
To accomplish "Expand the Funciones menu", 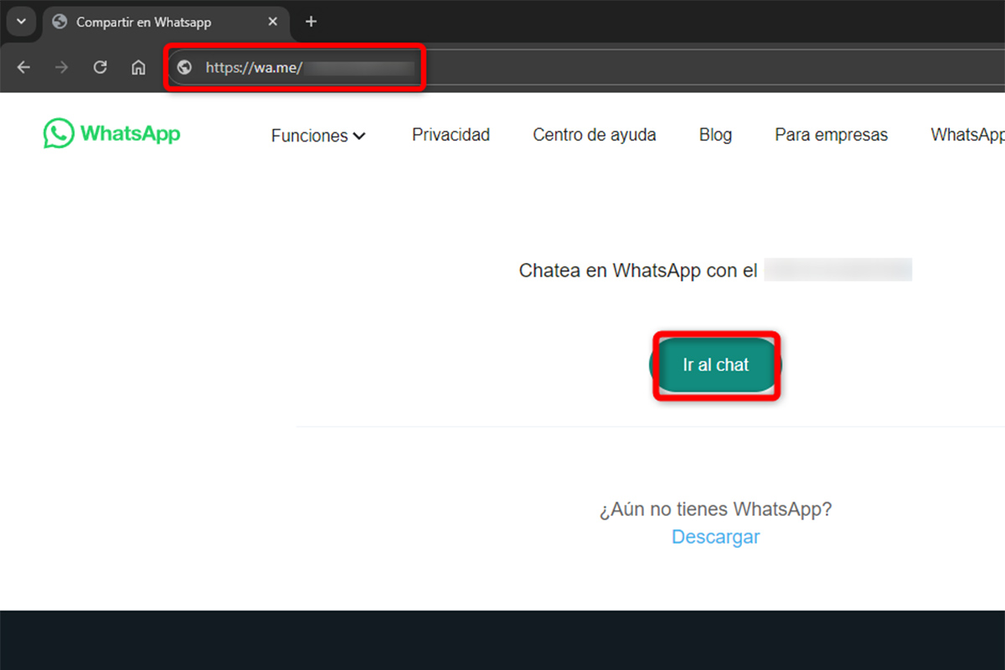I will tap(318, 136).
